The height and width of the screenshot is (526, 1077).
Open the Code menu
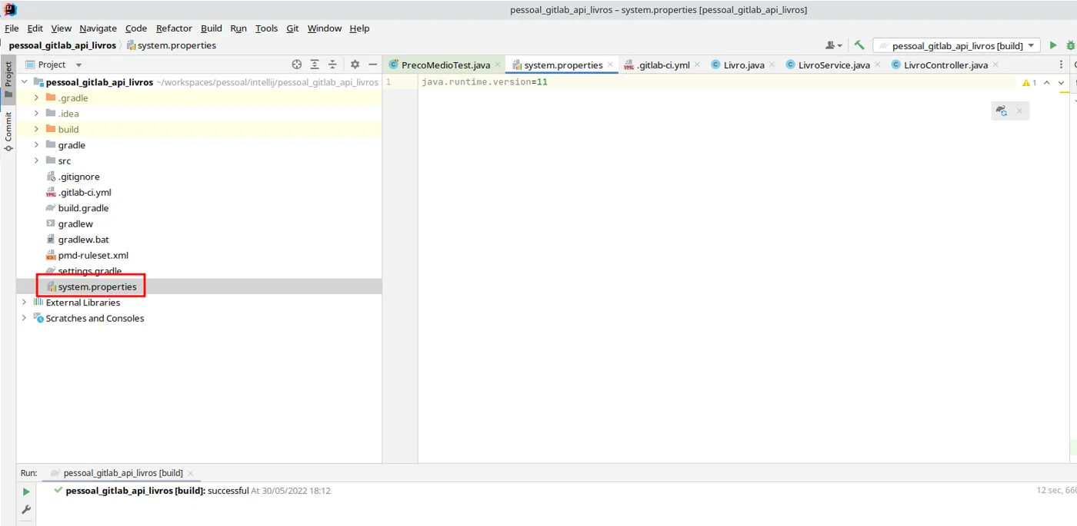(x=136, y=28)
